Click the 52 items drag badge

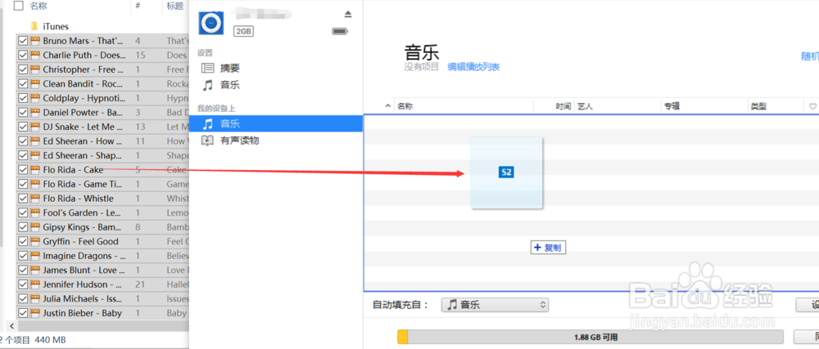pyautogui.click(x=506, y=172)
